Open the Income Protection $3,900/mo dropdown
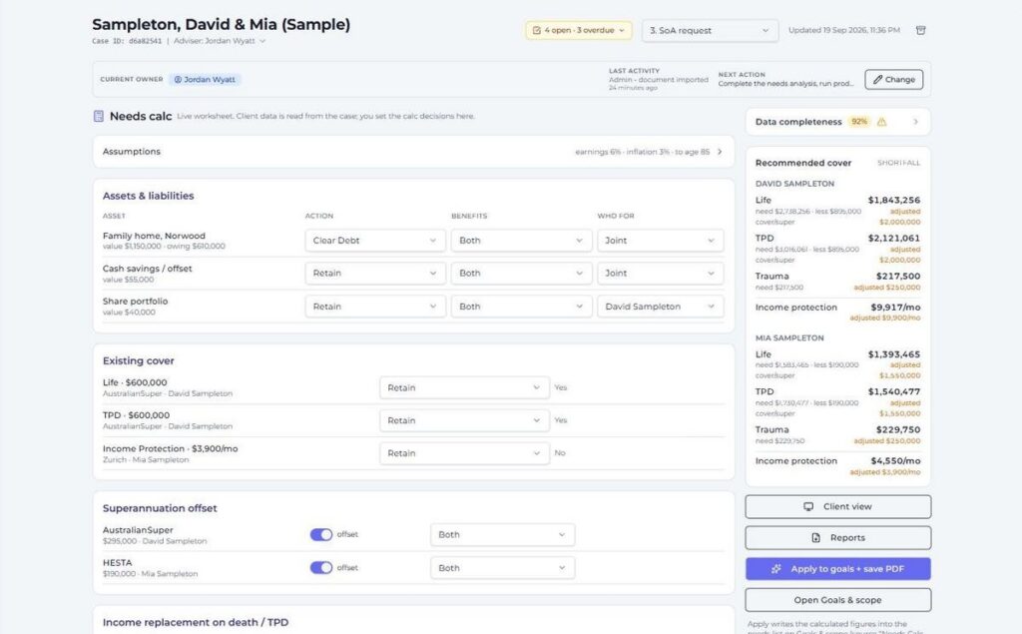The height and width of the screenshot is (634, 1022). (x=464, y=453)
